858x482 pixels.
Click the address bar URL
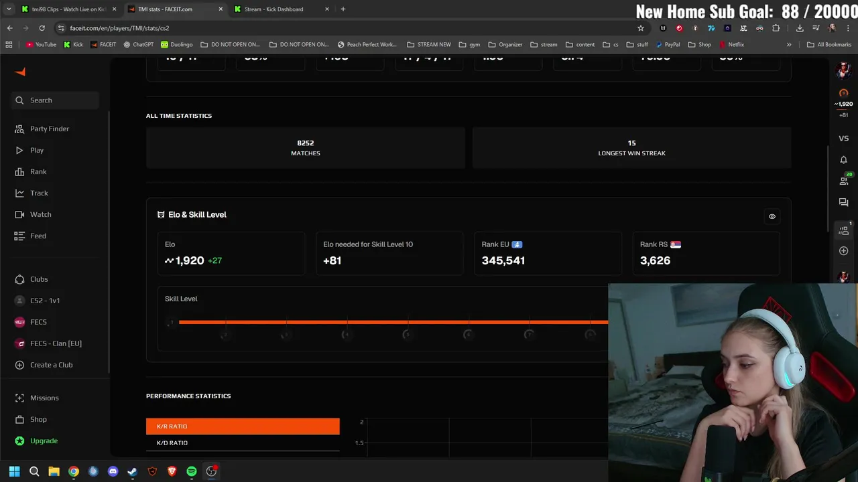119,28
